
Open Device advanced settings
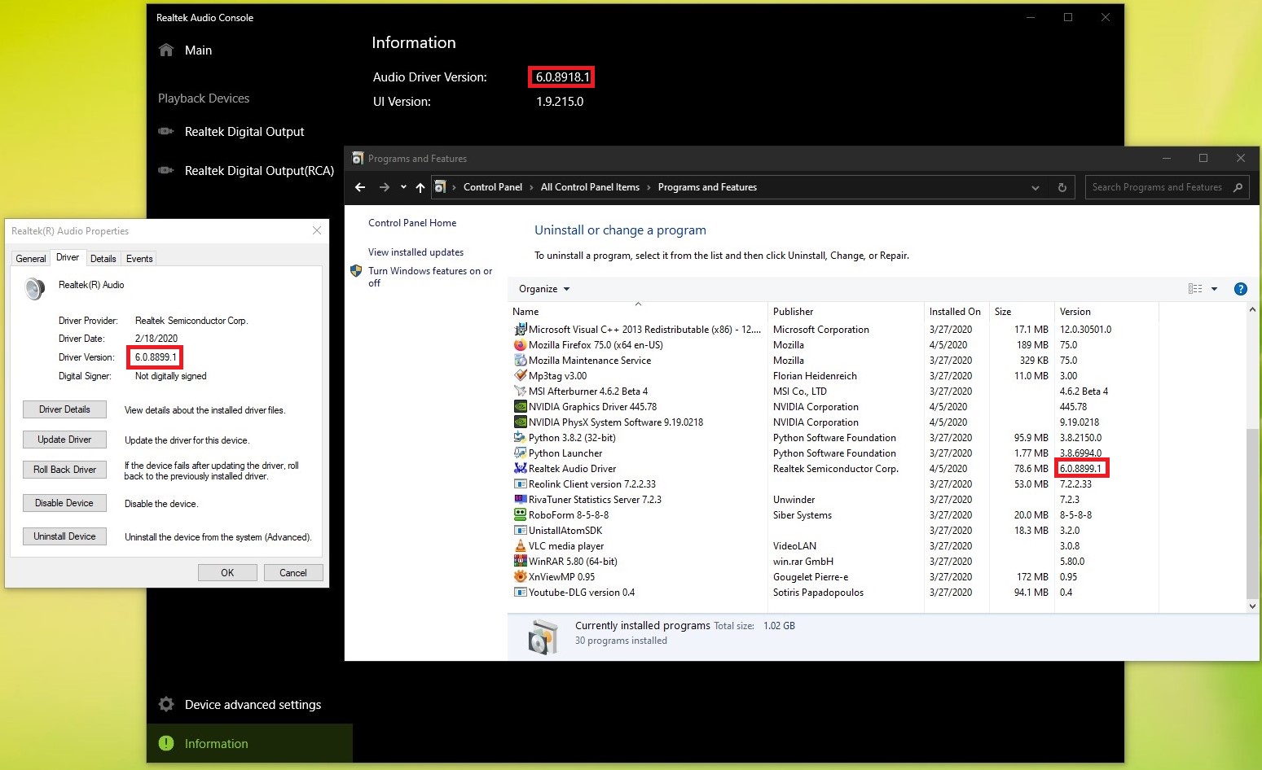253,705
